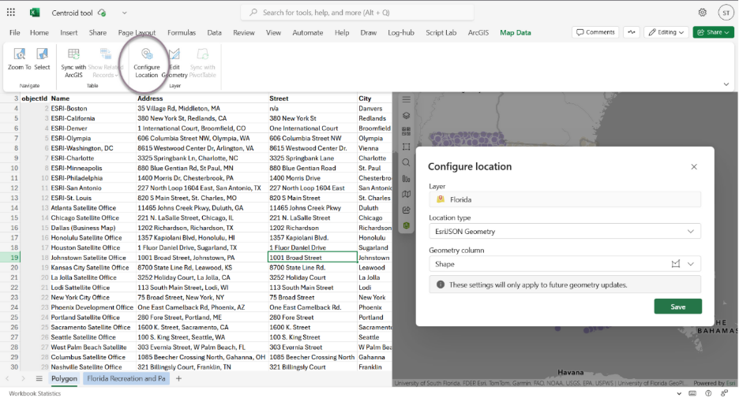
Task: Open the Script Lab tab
Action: pyautogui.click(x=441, y=32)
